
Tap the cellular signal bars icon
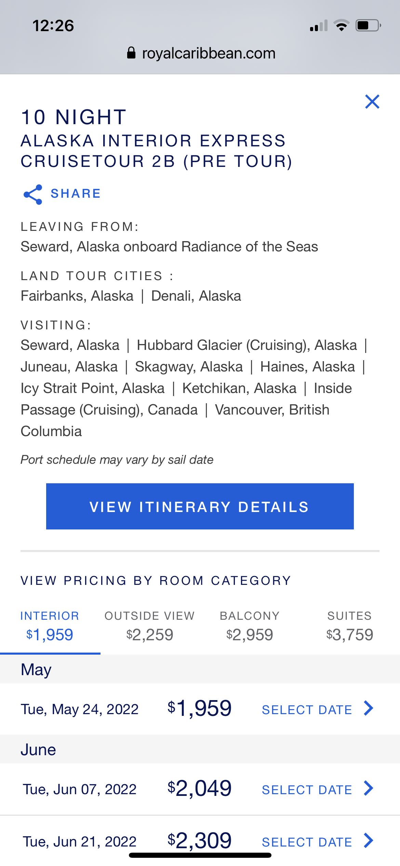pyautogui.click(x=319, y=26)
